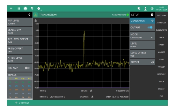Select trace T1 row in TRACES
This screenshot has width=174, height=111.
[x=20, y=78]
